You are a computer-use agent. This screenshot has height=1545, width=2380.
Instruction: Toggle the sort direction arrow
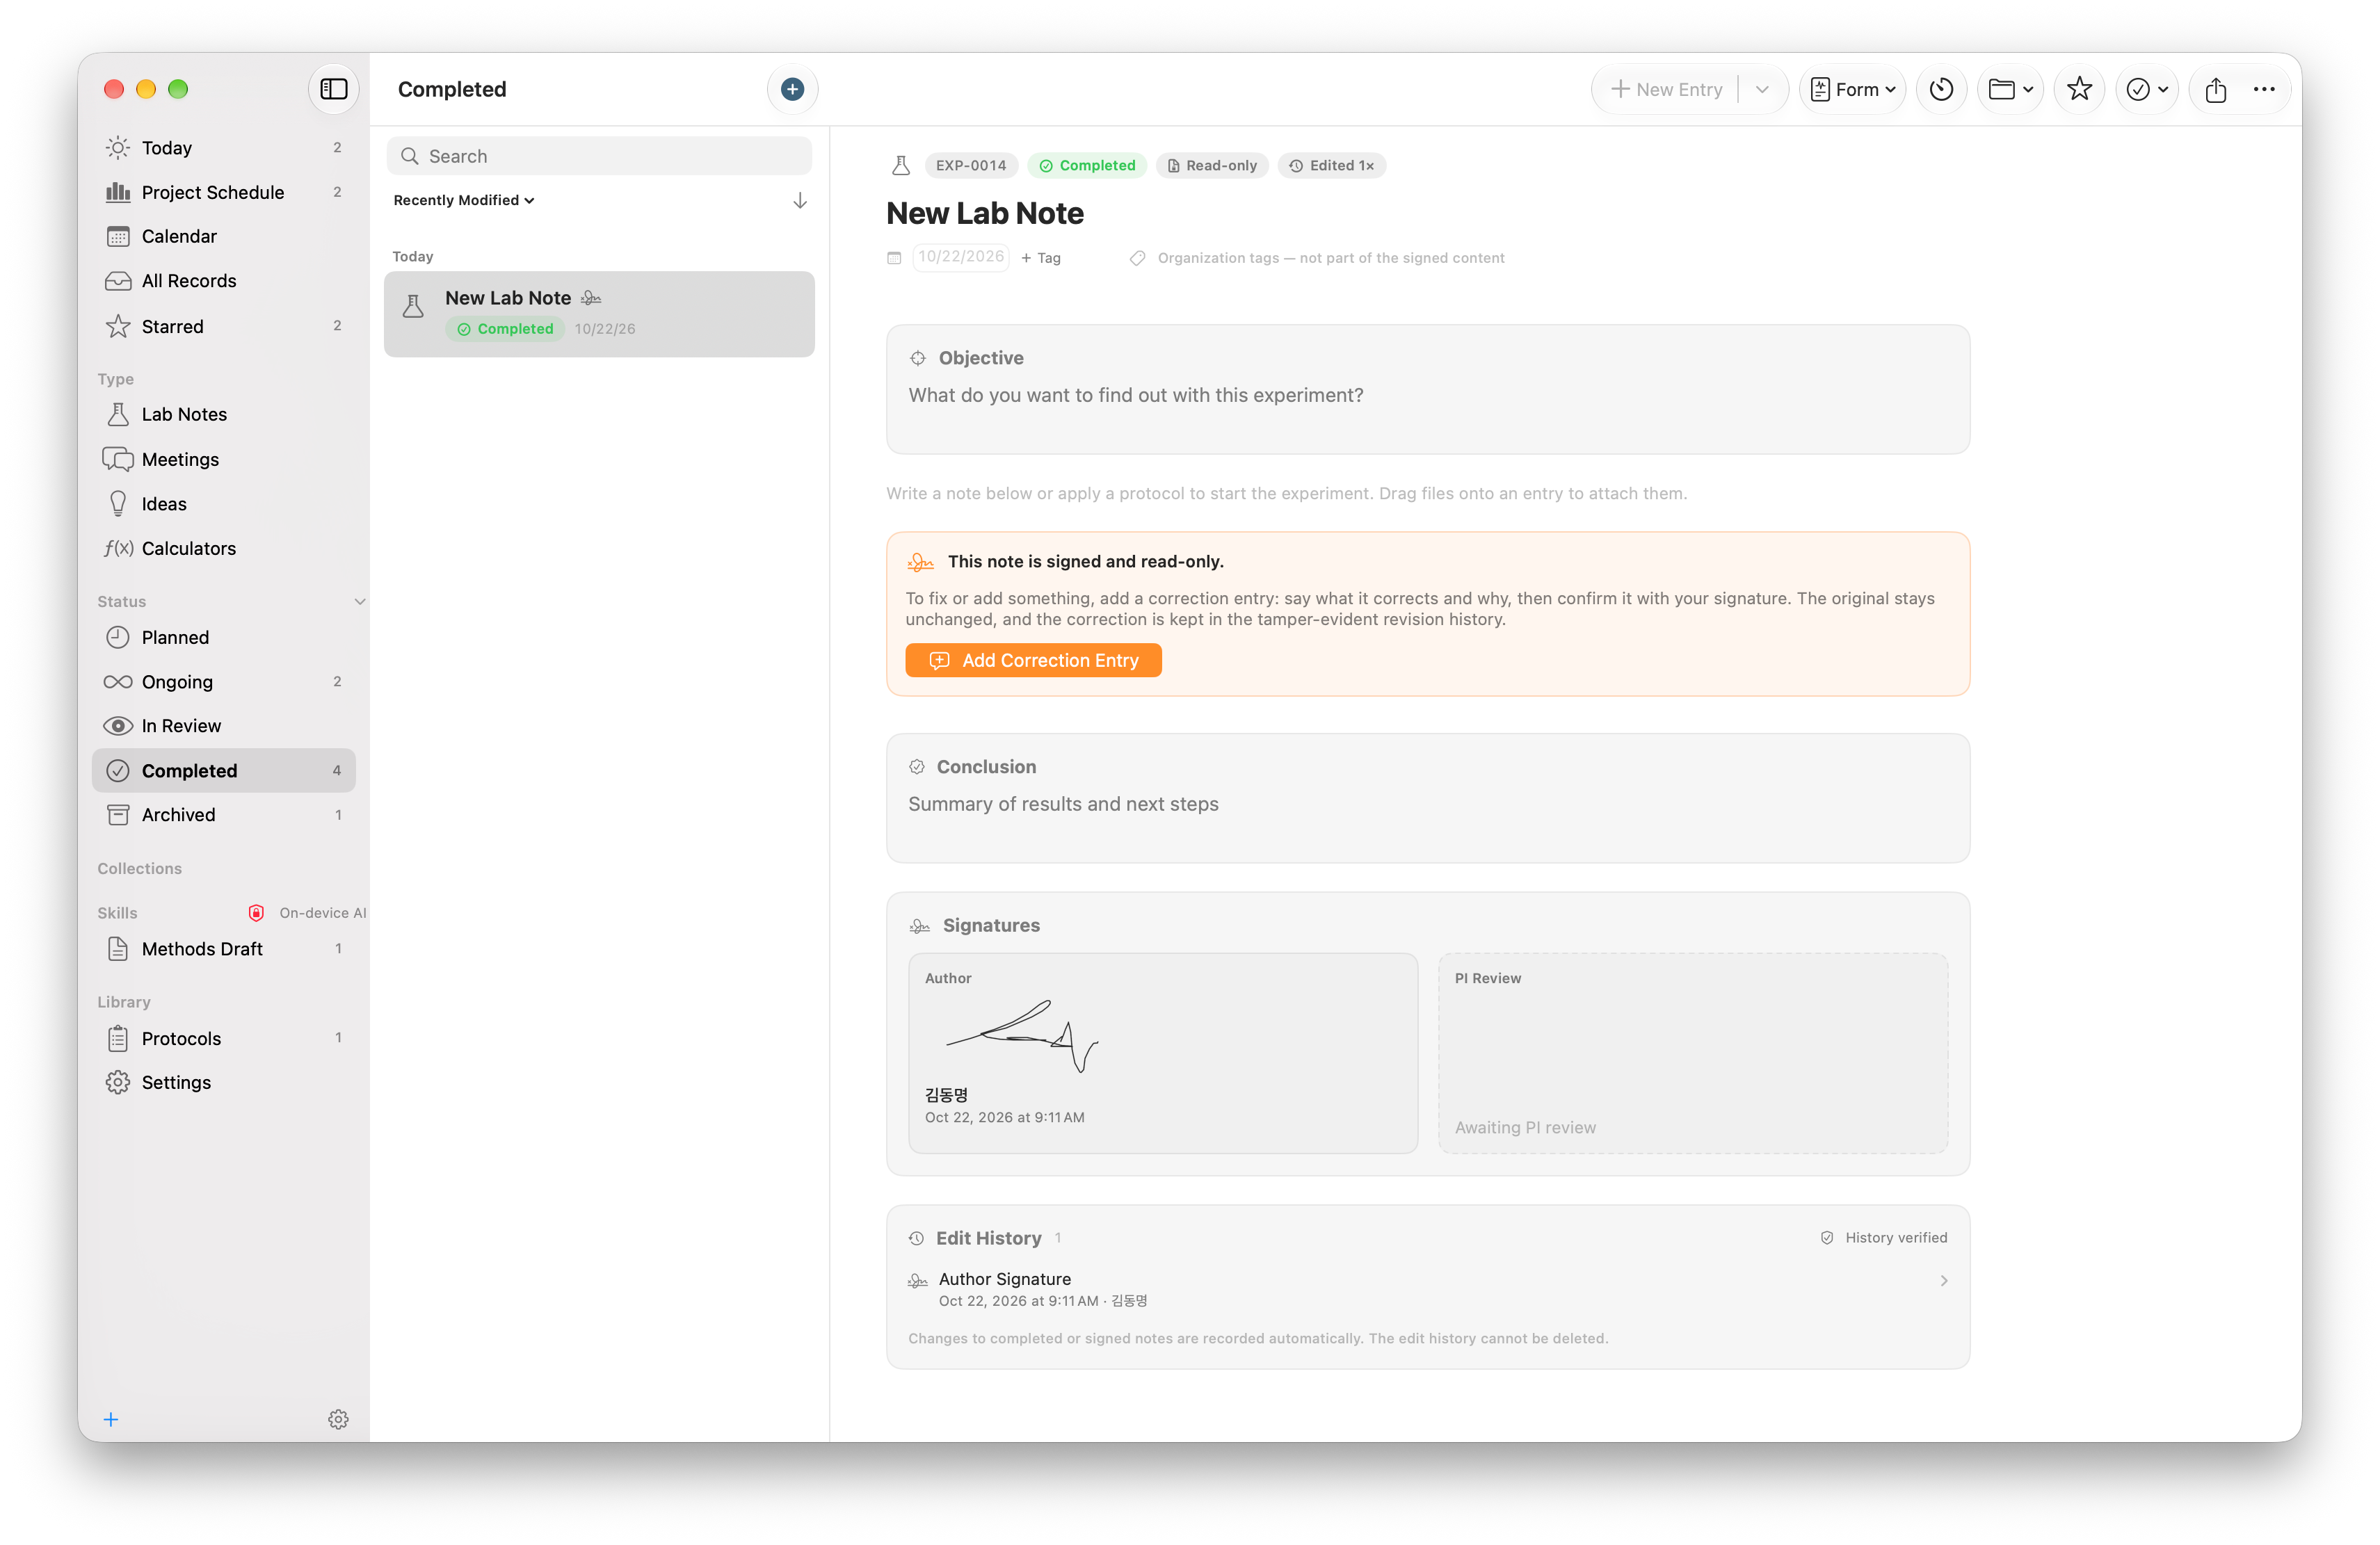click(800, 201)
